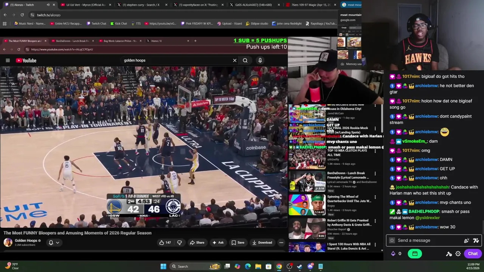Open the Golden Hoops channel avatar
Image resolution: width=484 pixels, height=272 pixels.
(x=8, y=243)
